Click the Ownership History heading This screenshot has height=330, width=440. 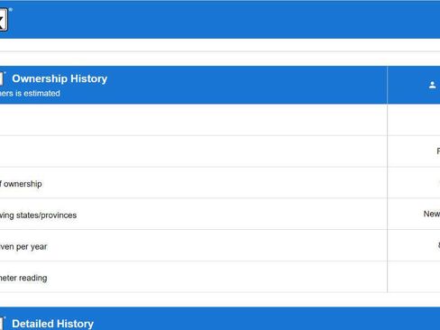pos(60,78)
